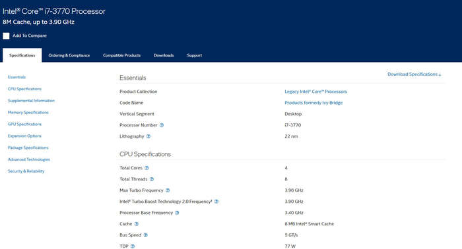
Task: Click help icon next to Cache
Action: click(137, 224)
